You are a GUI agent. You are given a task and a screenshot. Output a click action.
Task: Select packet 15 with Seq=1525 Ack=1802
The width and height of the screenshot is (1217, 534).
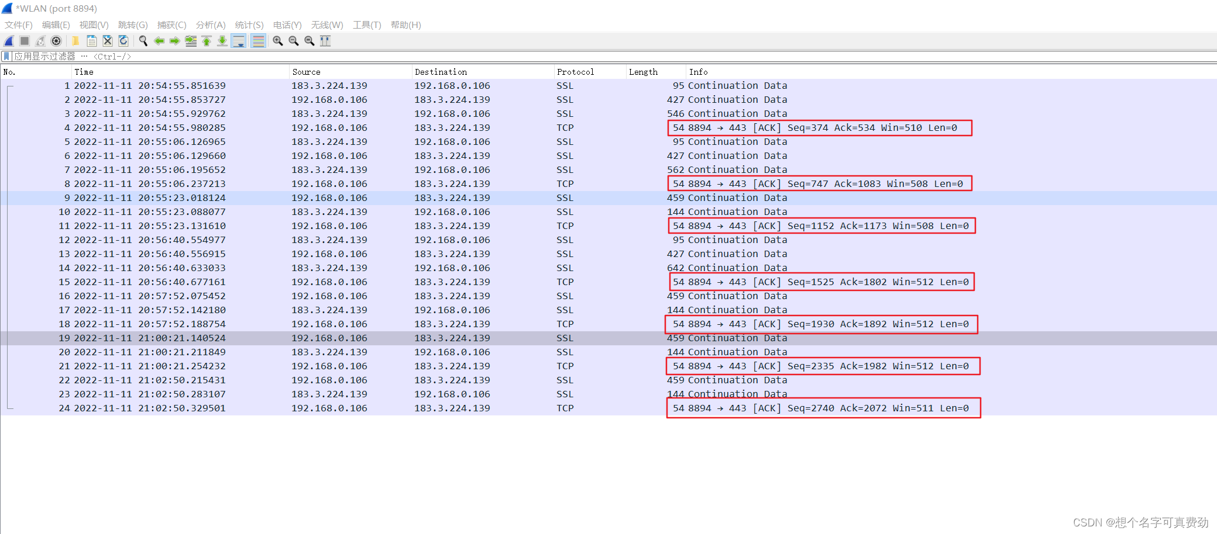click(608, 282)
